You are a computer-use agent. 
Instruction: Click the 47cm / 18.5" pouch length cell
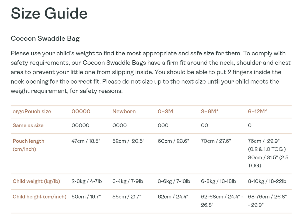86,141
